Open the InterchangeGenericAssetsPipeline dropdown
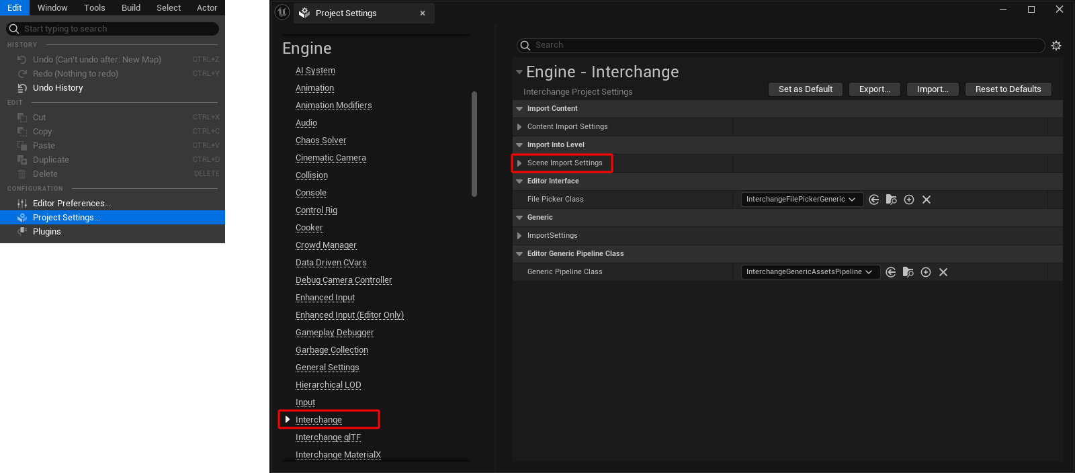This screenshot has width=1075, height=473. [x=810, y=272]
